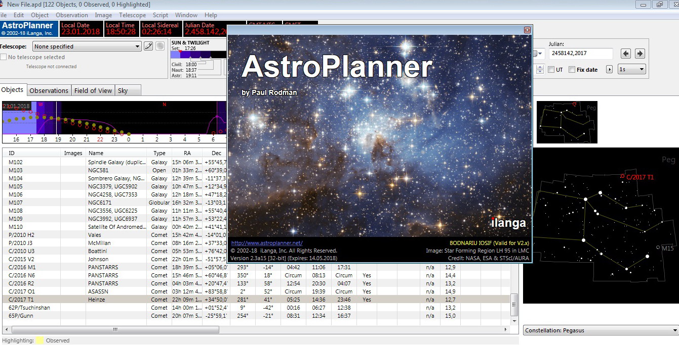
Task: Click hour 22 on the visibility timeline
Action: pyautogui.click(x=100, y=139)
